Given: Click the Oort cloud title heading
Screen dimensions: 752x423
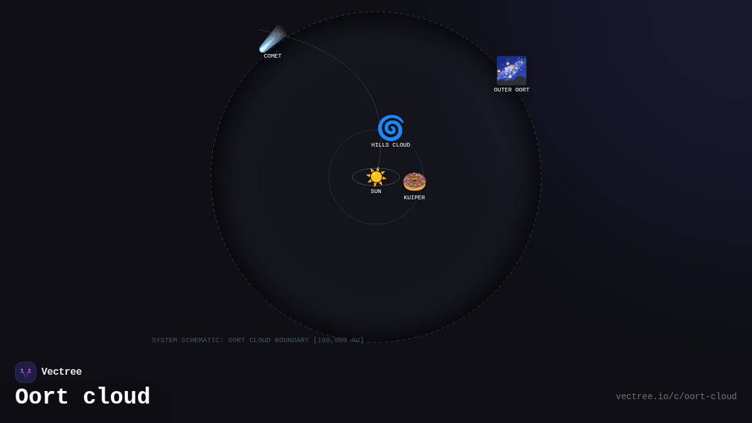Looking at the screenshot, I should (x=82, y=396).
